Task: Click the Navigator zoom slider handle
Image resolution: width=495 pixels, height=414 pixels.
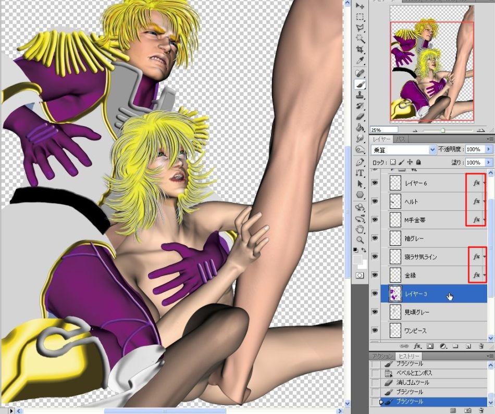Action: click(x=443, y=130)
